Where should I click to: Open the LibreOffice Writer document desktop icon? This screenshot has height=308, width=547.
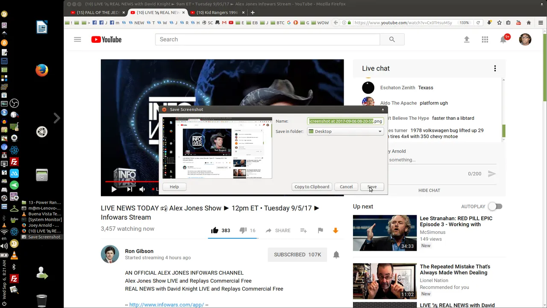click(x=42, y=27)
